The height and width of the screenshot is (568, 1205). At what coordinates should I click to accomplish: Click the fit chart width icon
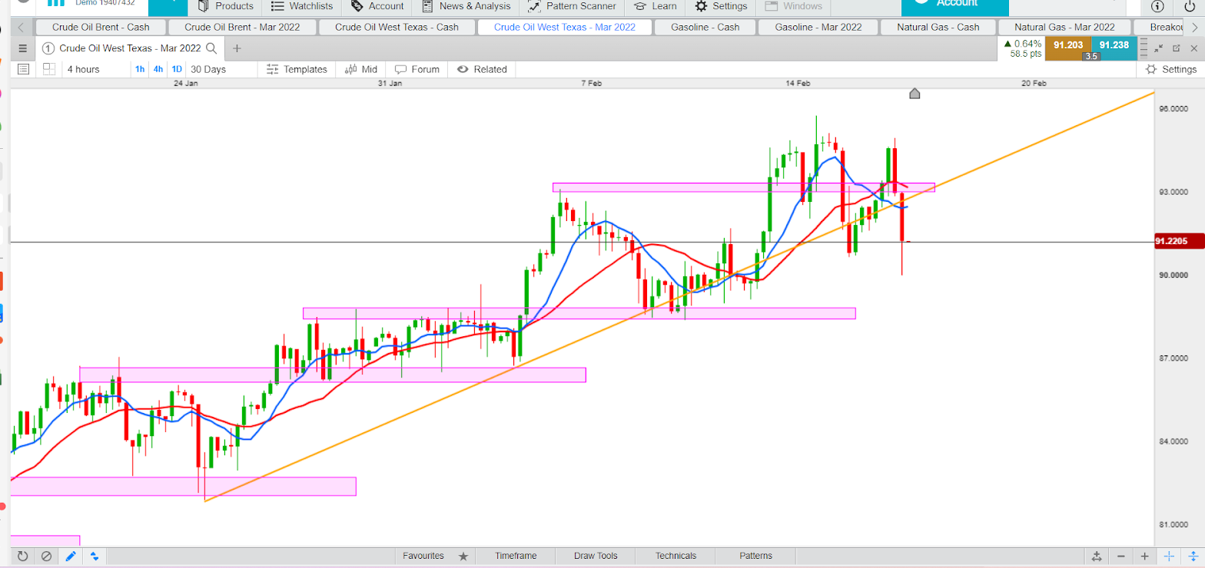[1097, 556]
